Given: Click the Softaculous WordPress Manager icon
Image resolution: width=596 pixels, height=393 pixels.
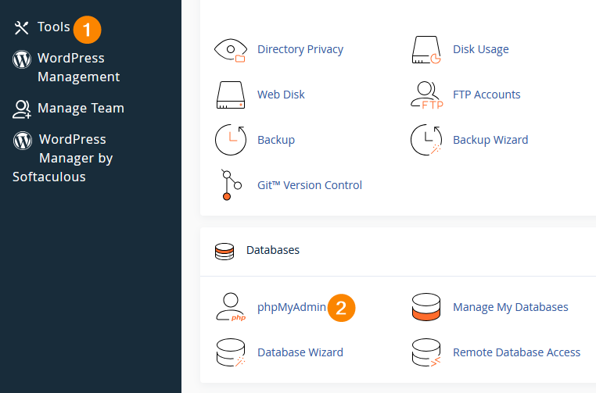Looking at the screenshot, I should (x=23, y=141).
